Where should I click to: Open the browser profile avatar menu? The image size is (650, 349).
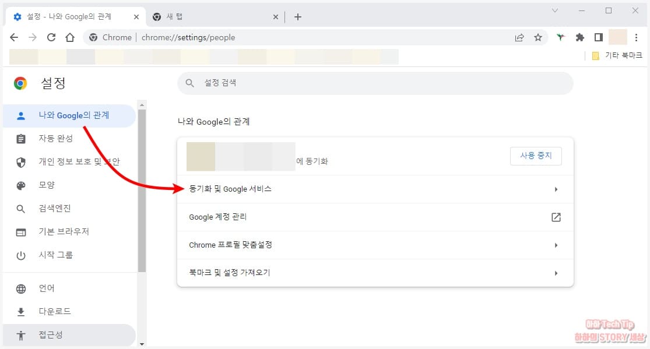pyautogui.click(x=617, y=37)
